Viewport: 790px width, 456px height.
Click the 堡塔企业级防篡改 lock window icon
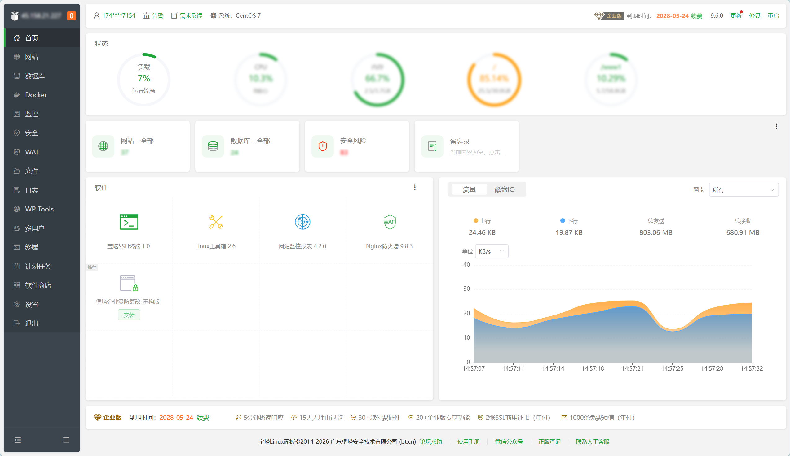click(129, 283)
